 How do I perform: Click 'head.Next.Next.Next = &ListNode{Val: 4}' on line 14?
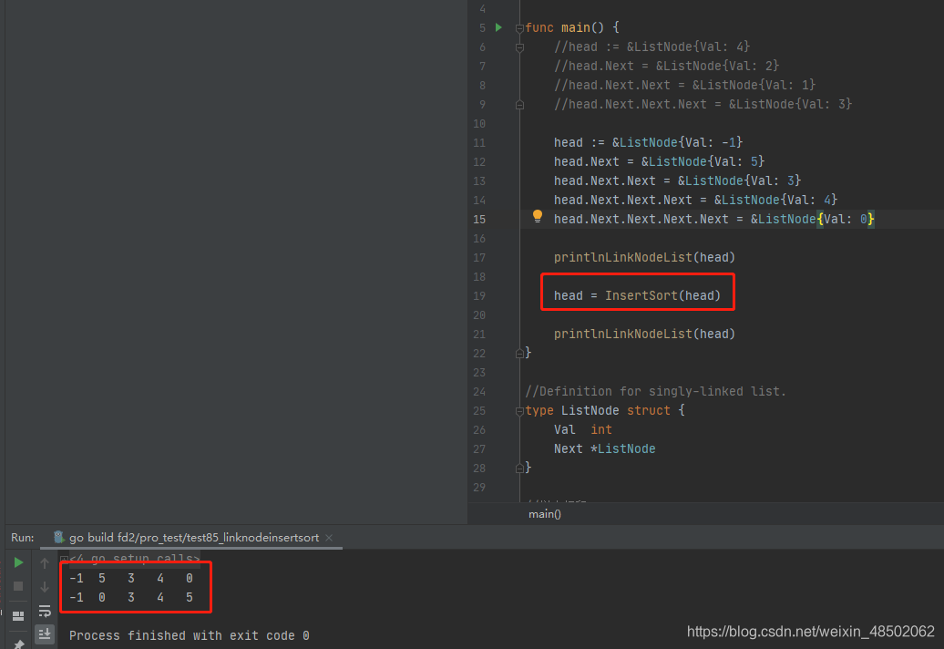pyautogui.click(x=695, y=200)
